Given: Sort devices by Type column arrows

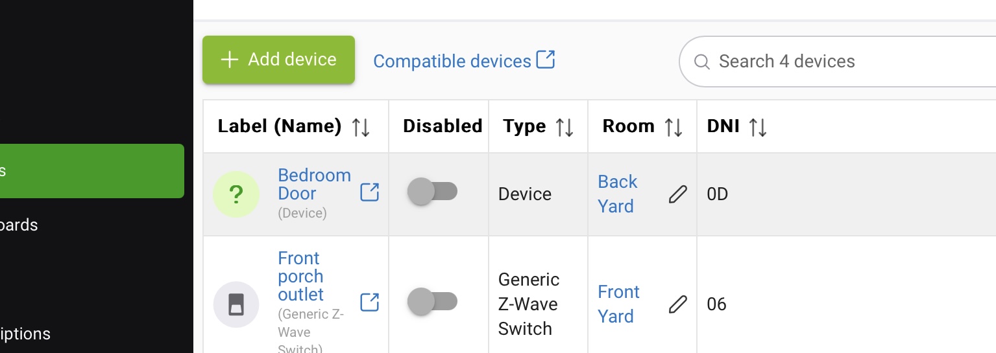Looking at the screenshot, I should tap(565, 127).
